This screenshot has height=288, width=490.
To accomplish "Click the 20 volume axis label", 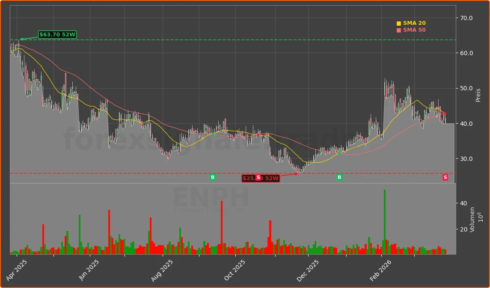I will pyautogui.click(x=464, y=230).
